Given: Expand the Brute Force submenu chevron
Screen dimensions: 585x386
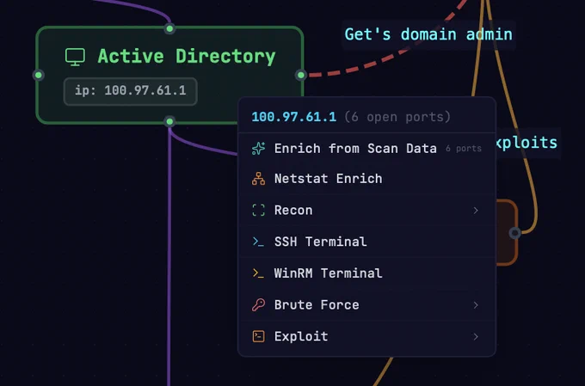Looking at the screenshot, I should click(x=476, y=305).
